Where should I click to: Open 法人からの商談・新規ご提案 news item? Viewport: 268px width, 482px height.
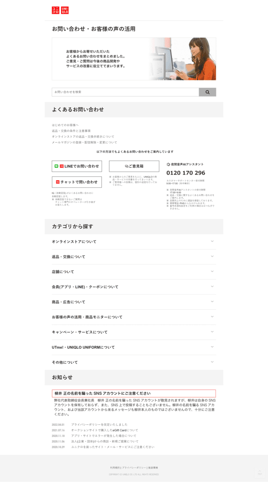click(105, 441)
